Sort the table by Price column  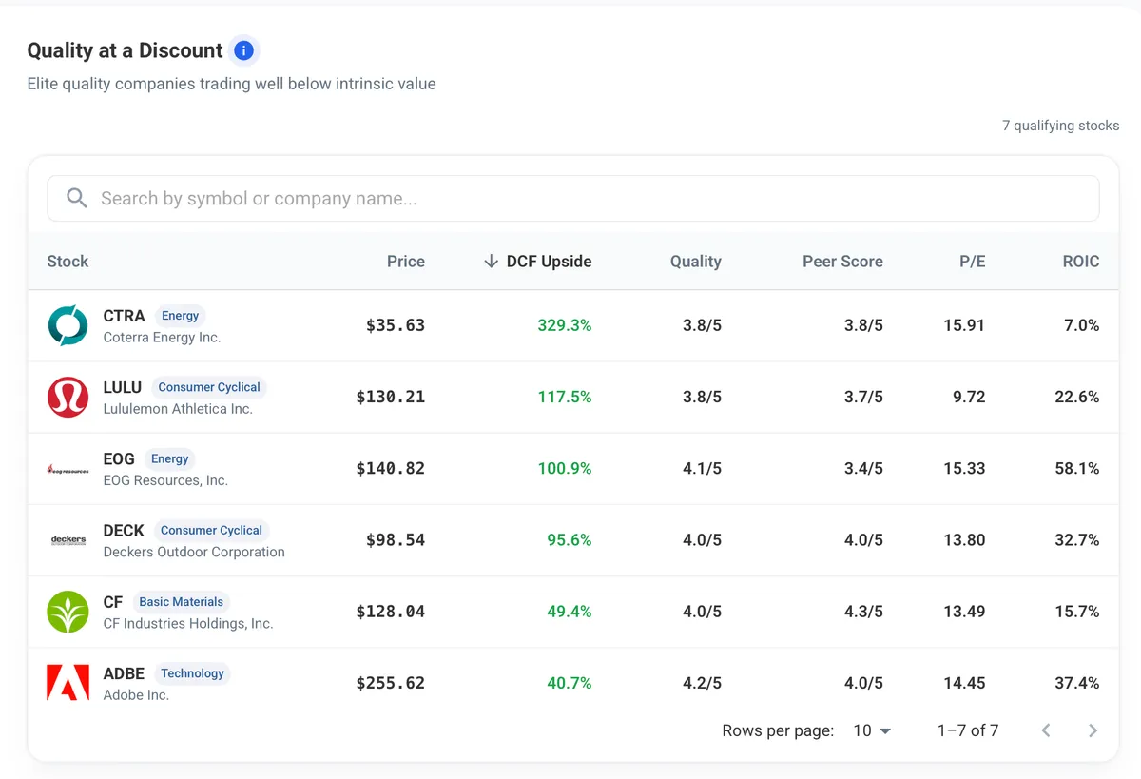406,262
